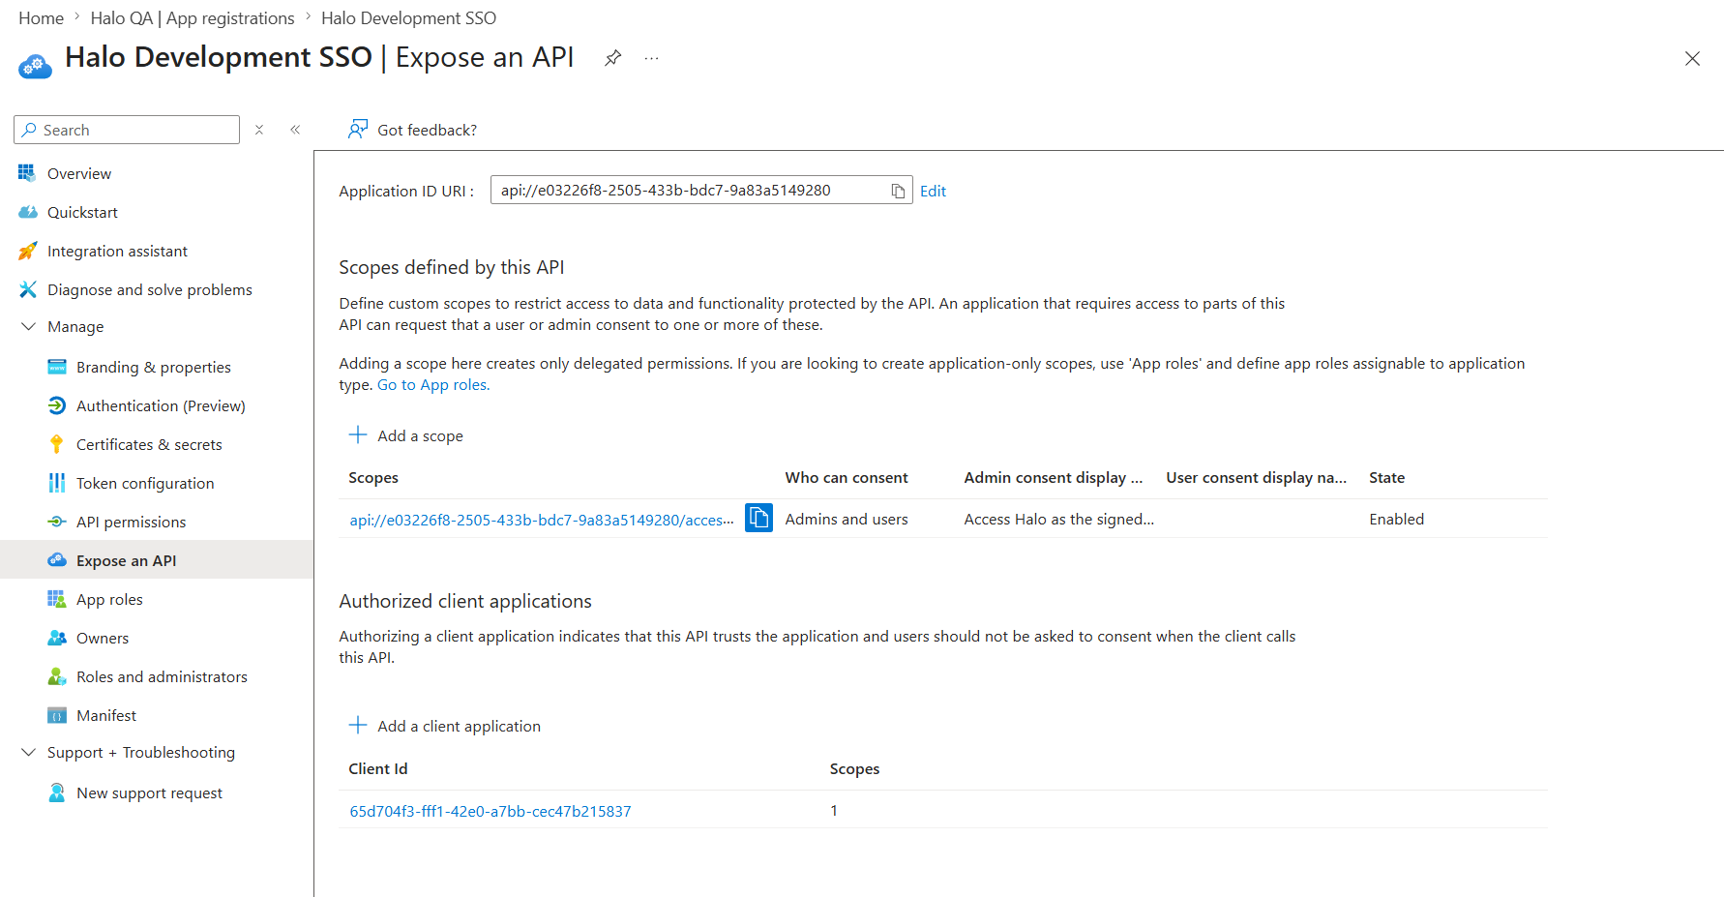Clear the sidebar search box
The image size is (1724, 897).
click(x=259, y=130)
